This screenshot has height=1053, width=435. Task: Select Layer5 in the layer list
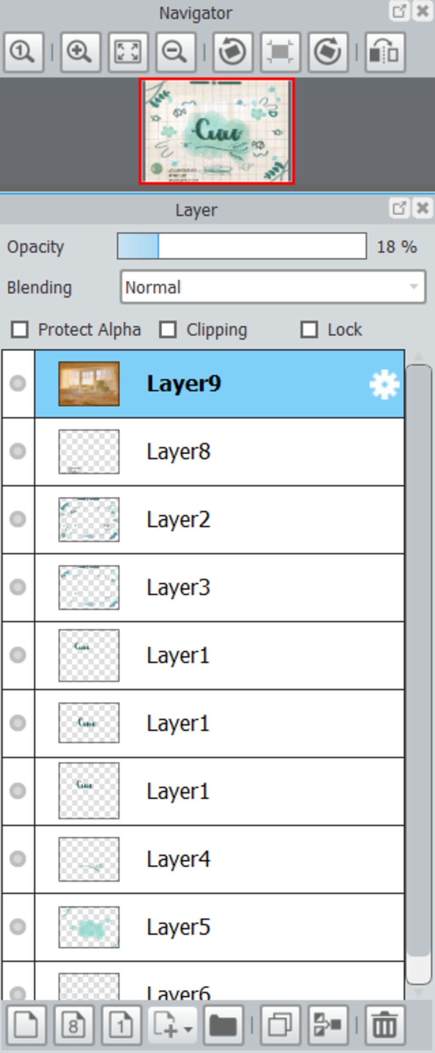(219, 928)
